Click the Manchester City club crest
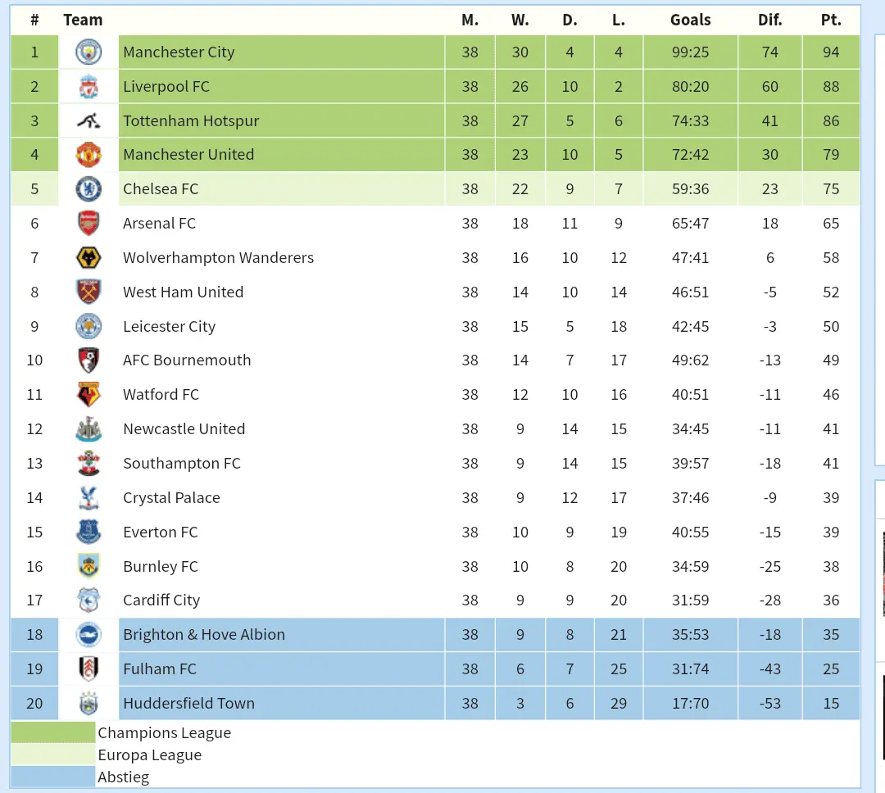 coord(88,52)
